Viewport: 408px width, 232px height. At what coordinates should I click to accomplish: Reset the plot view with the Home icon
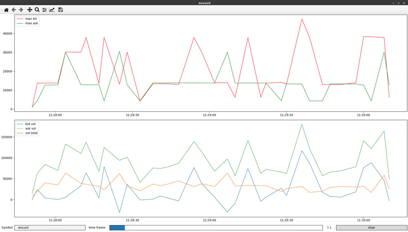pyautogui.click(x=6, y=10)
